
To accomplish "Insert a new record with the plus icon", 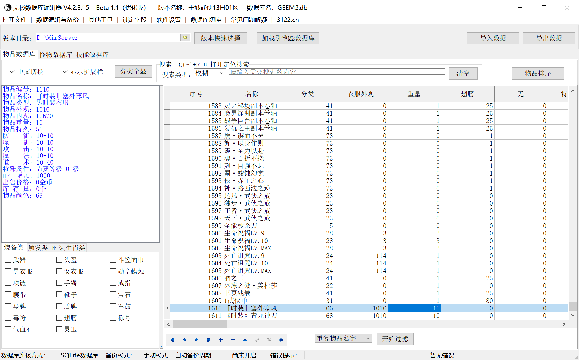I will 221,340.
